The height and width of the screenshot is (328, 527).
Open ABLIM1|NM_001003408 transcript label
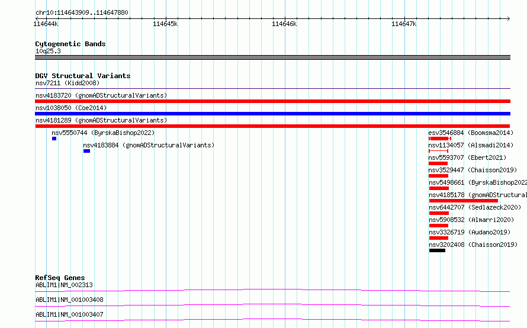pyautogui.click(x=69, y=300)
